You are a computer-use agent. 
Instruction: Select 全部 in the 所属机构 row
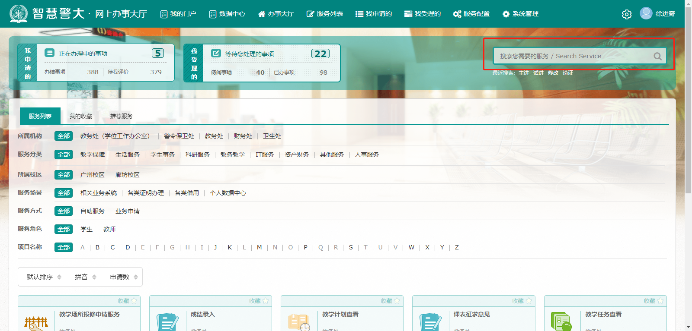[64, 136]
